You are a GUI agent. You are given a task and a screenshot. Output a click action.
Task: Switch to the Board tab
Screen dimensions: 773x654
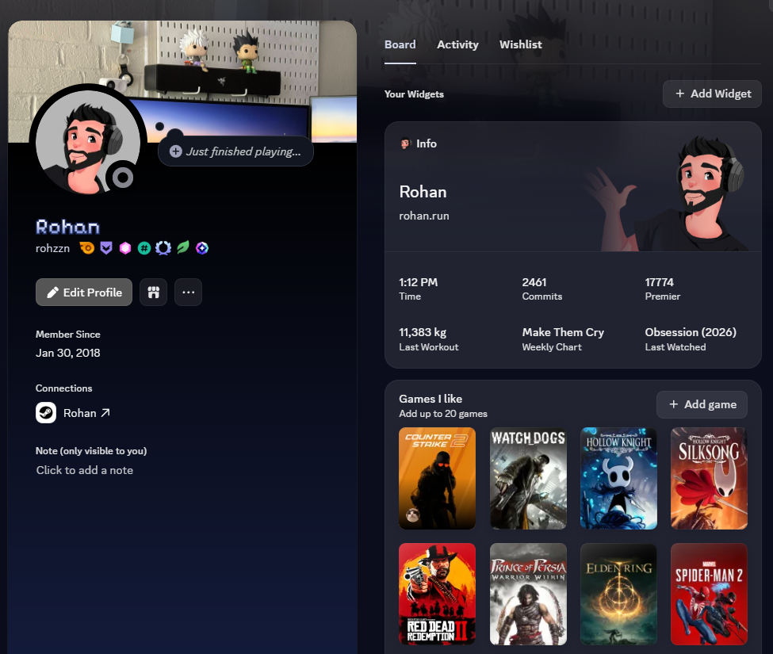400,45
